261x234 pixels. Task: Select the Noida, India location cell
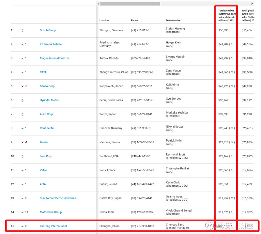pyautogui.click(x=107, y=212)
